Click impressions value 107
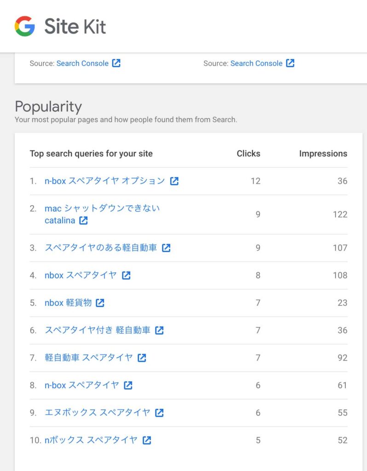This screenshot has height=471, width=367. pos(340,248)
